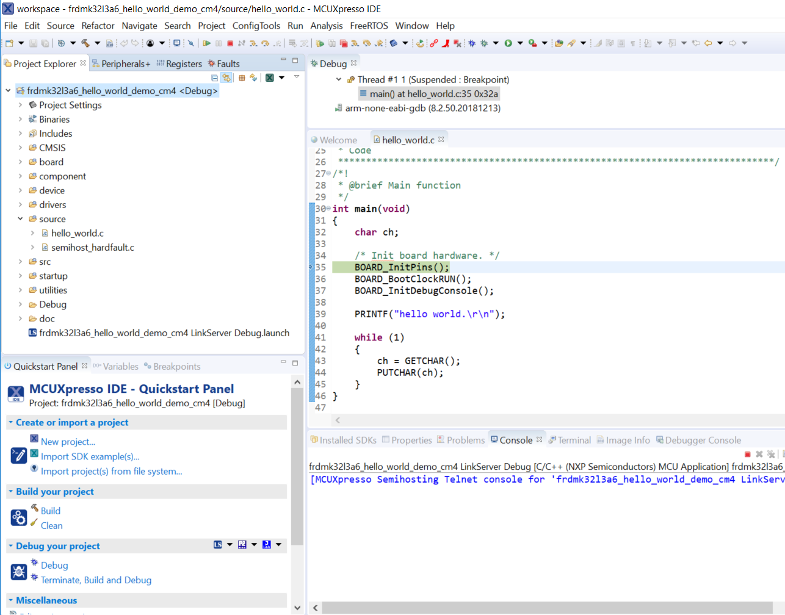Click the Skip All Breakpoints icon
The image size is (785, 615).
[x=191, y=43]
